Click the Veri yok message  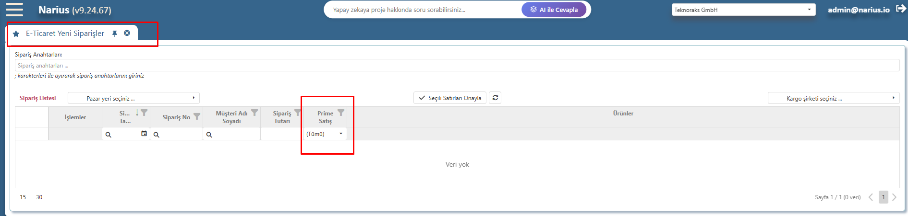pyautogui.click(x=457, y=164)
